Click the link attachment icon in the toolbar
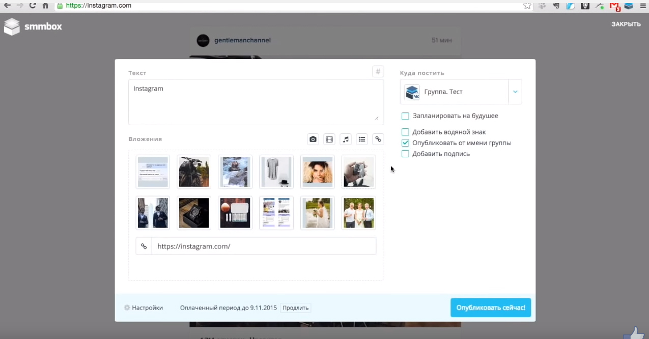649x339 pixels. click(378, 139)
